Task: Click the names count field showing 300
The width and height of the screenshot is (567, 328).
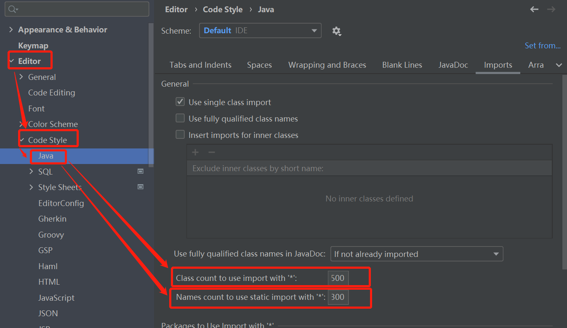Action: click(338, 297)
